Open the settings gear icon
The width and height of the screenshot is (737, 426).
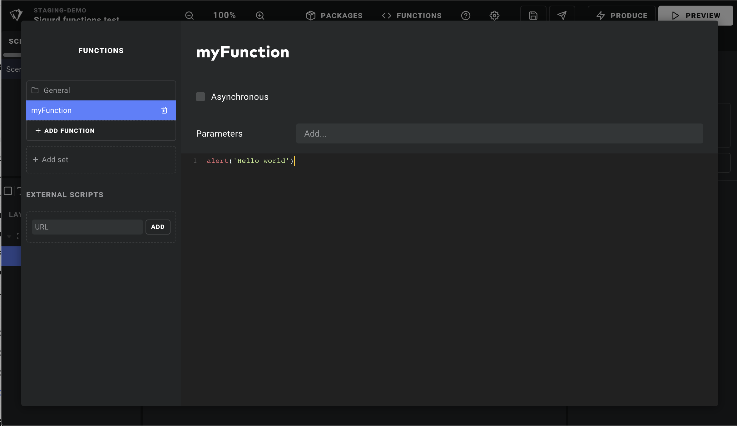coord(494,15)
